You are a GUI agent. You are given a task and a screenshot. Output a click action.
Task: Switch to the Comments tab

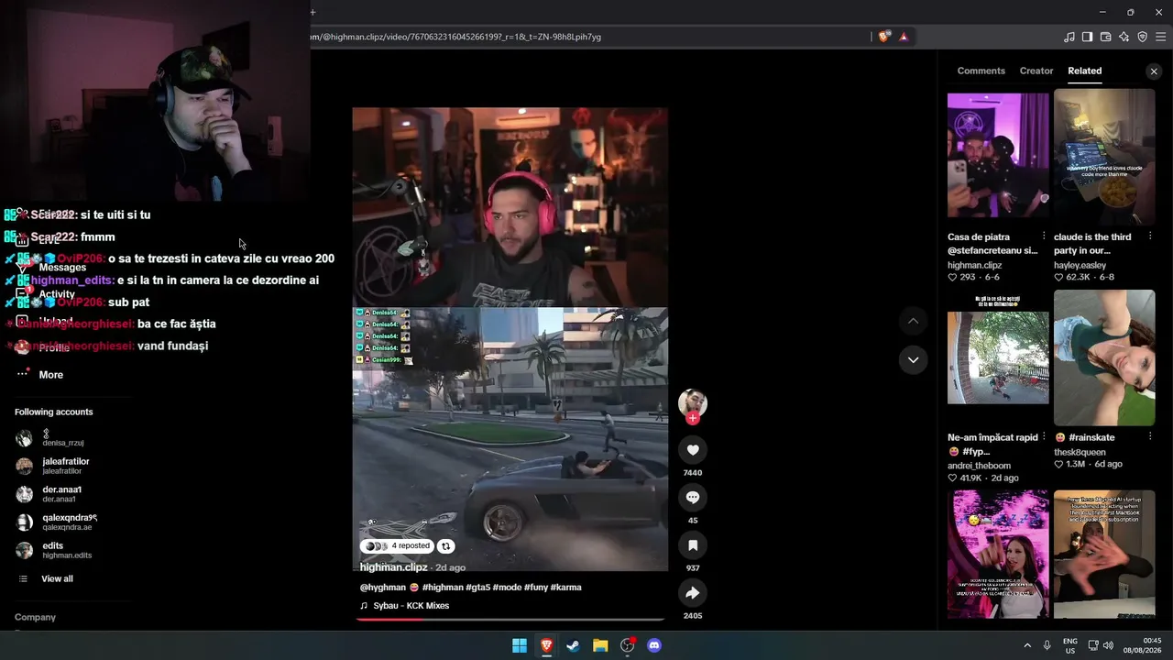pos(981,71)
